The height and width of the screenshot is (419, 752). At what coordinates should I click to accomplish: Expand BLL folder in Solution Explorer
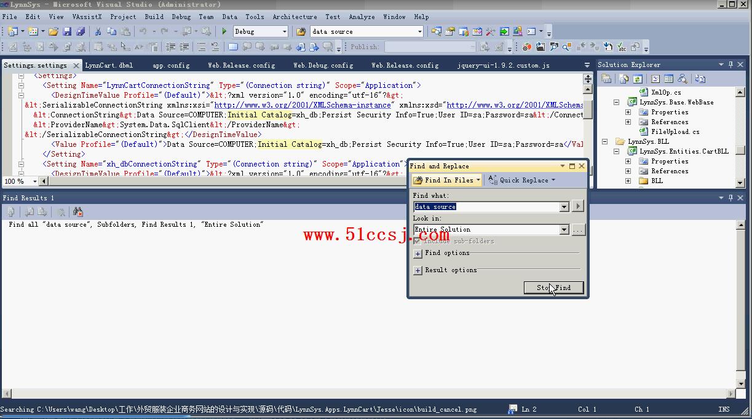coord(628,181)
